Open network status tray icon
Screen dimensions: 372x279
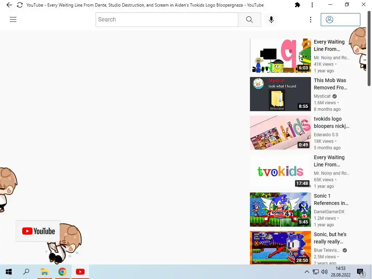click(x=315, y=272)
